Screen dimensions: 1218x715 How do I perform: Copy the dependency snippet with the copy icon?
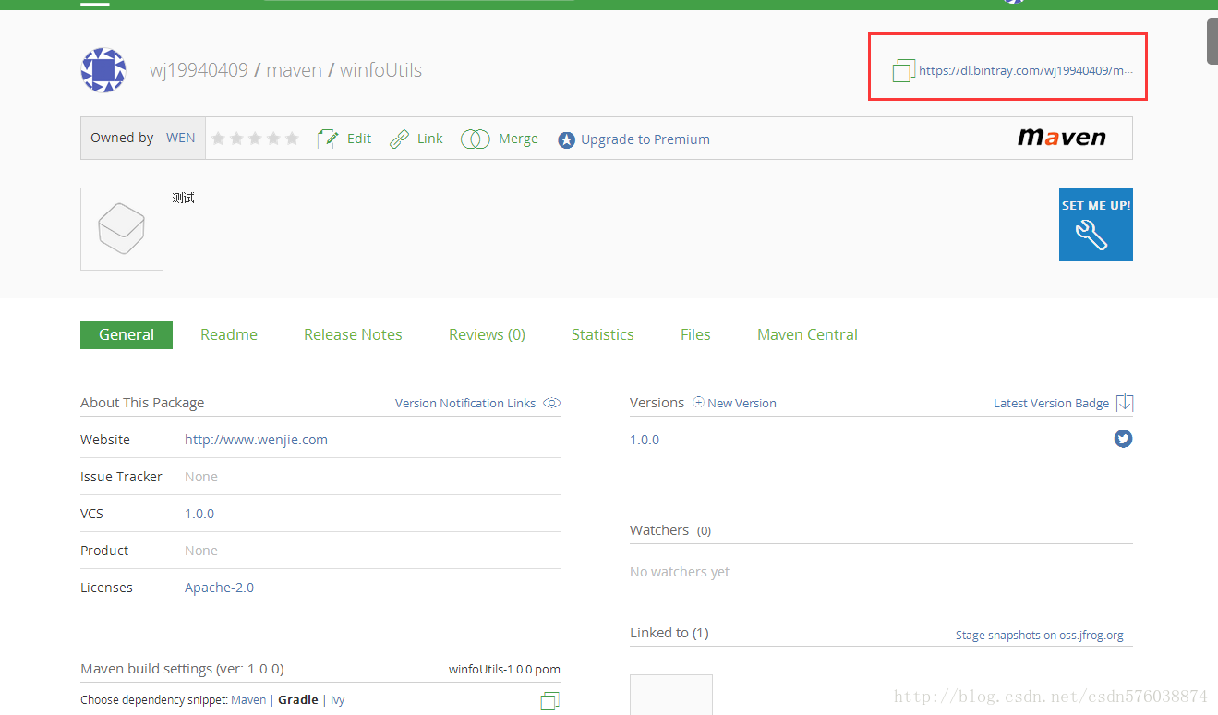coord(549,700)
